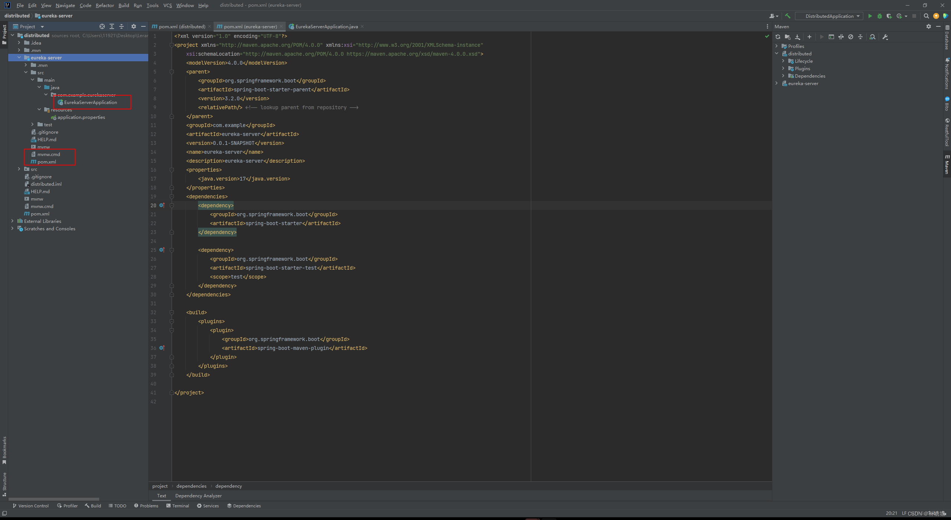This screenshot has height=520, width=951.
Task: Toggle Skip Tests mode in Maven toolbar
Action: (x=851, y=37)
